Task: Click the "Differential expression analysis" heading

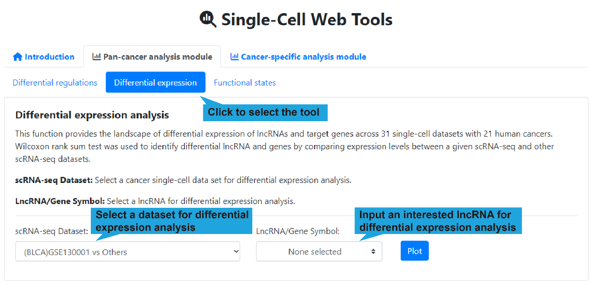Action: [92, 115]
